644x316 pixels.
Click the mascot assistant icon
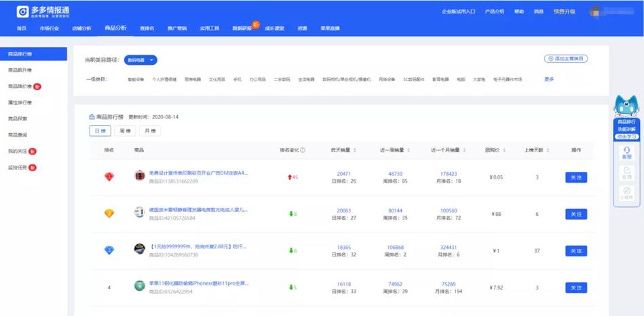click(x=626, y=106)
